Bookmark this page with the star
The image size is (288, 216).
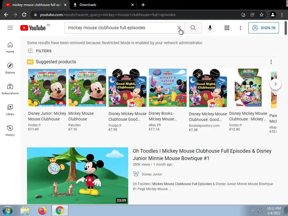261,15
